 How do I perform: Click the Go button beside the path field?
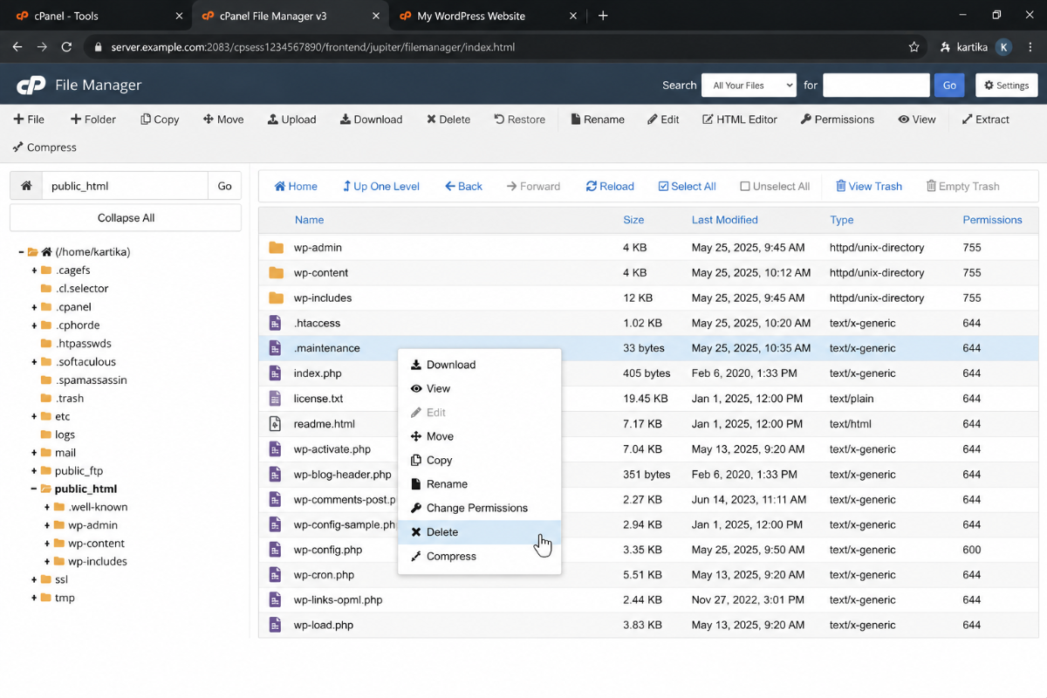pos(224,186)
